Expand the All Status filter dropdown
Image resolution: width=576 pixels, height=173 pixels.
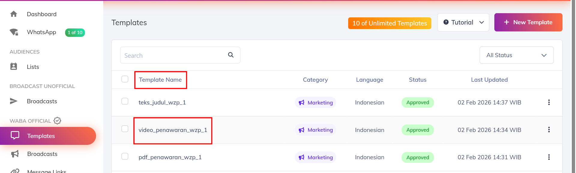pyautogui.click(x=516, y=55)
